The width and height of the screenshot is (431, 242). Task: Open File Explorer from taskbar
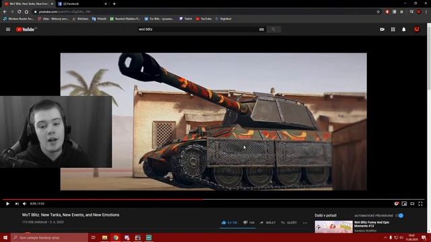[x=105, y=237]
